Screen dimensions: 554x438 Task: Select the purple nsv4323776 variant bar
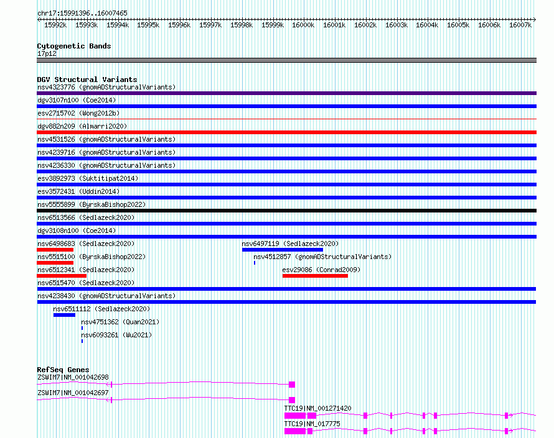tap(286, 93)
